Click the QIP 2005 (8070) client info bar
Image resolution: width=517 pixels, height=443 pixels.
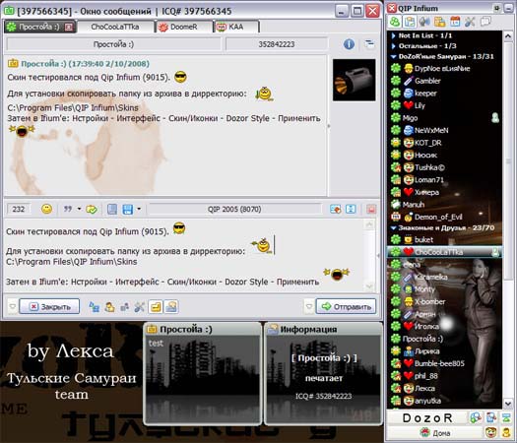234,209
